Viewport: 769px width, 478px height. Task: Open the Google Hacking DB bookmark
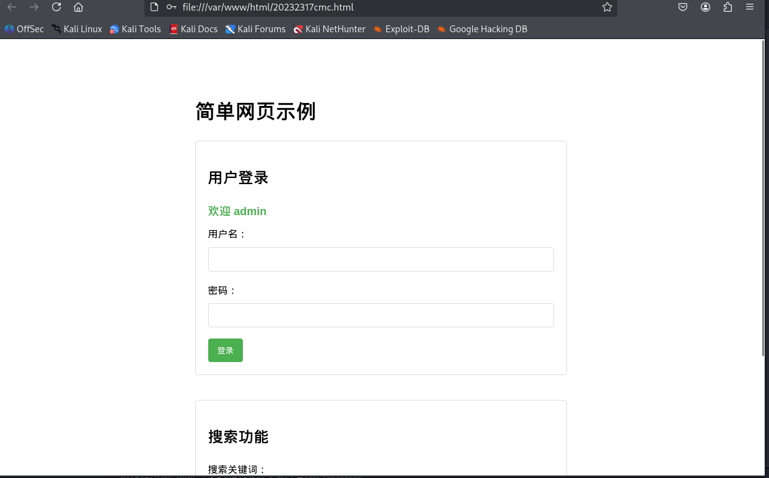(482, 29)
